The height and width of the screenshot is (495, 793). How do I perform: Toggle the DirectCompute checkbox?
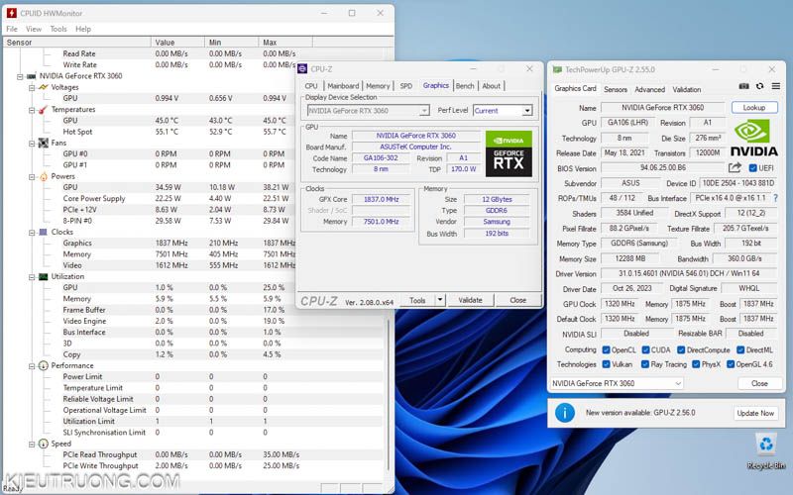point(681,349)
